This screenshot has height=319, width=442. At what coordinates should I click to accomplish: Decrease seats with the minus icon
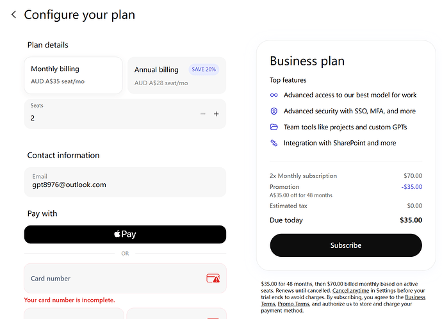click(203, 114)
